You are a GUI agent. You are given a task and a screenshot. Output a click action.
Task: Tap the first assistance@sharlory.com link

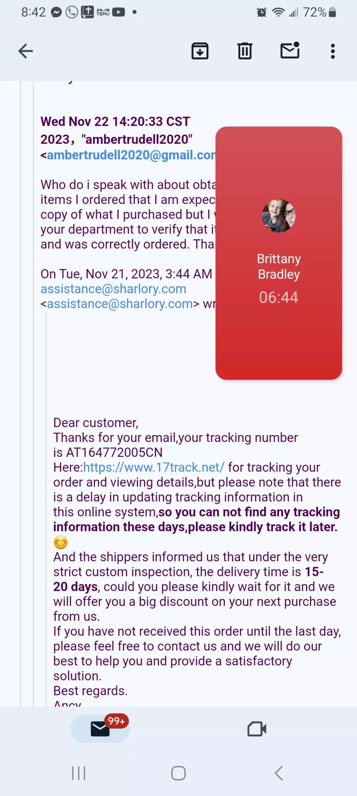click(x=113, y=289)
